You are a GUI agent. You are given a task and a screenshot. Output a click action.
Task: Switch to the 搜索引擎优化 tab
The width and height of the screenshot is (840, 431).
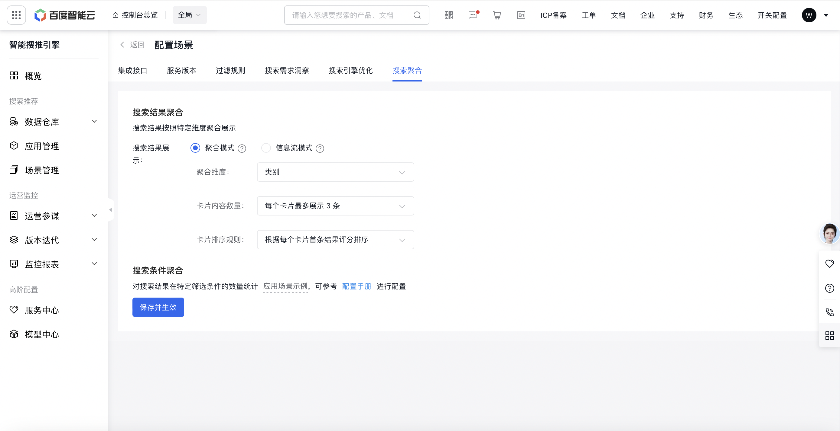(350, 71)
